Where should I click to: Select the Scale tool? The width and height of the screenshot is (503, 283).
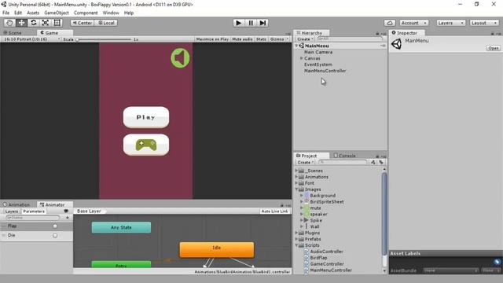[x=46, y=23]
